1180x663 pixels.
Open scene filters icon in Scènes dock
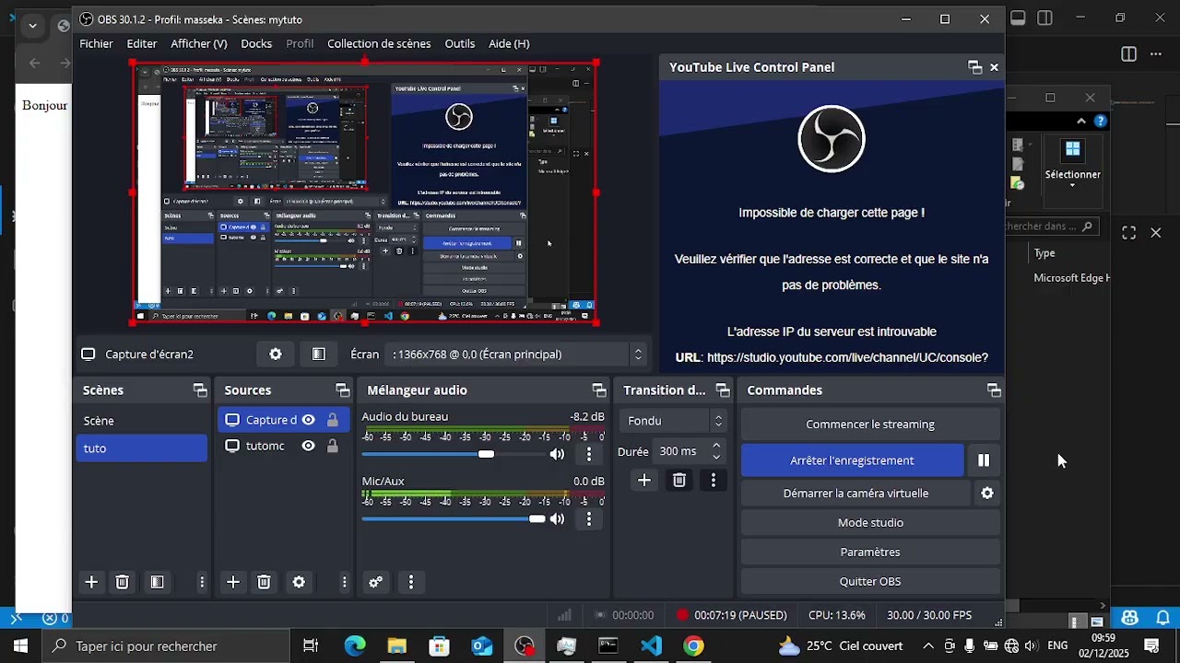(157, 582)
